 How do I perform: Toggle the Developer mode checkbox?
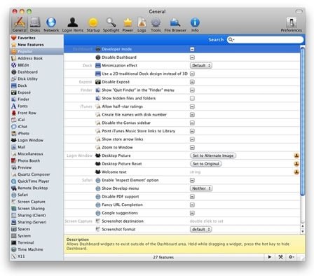click(192, 49)
